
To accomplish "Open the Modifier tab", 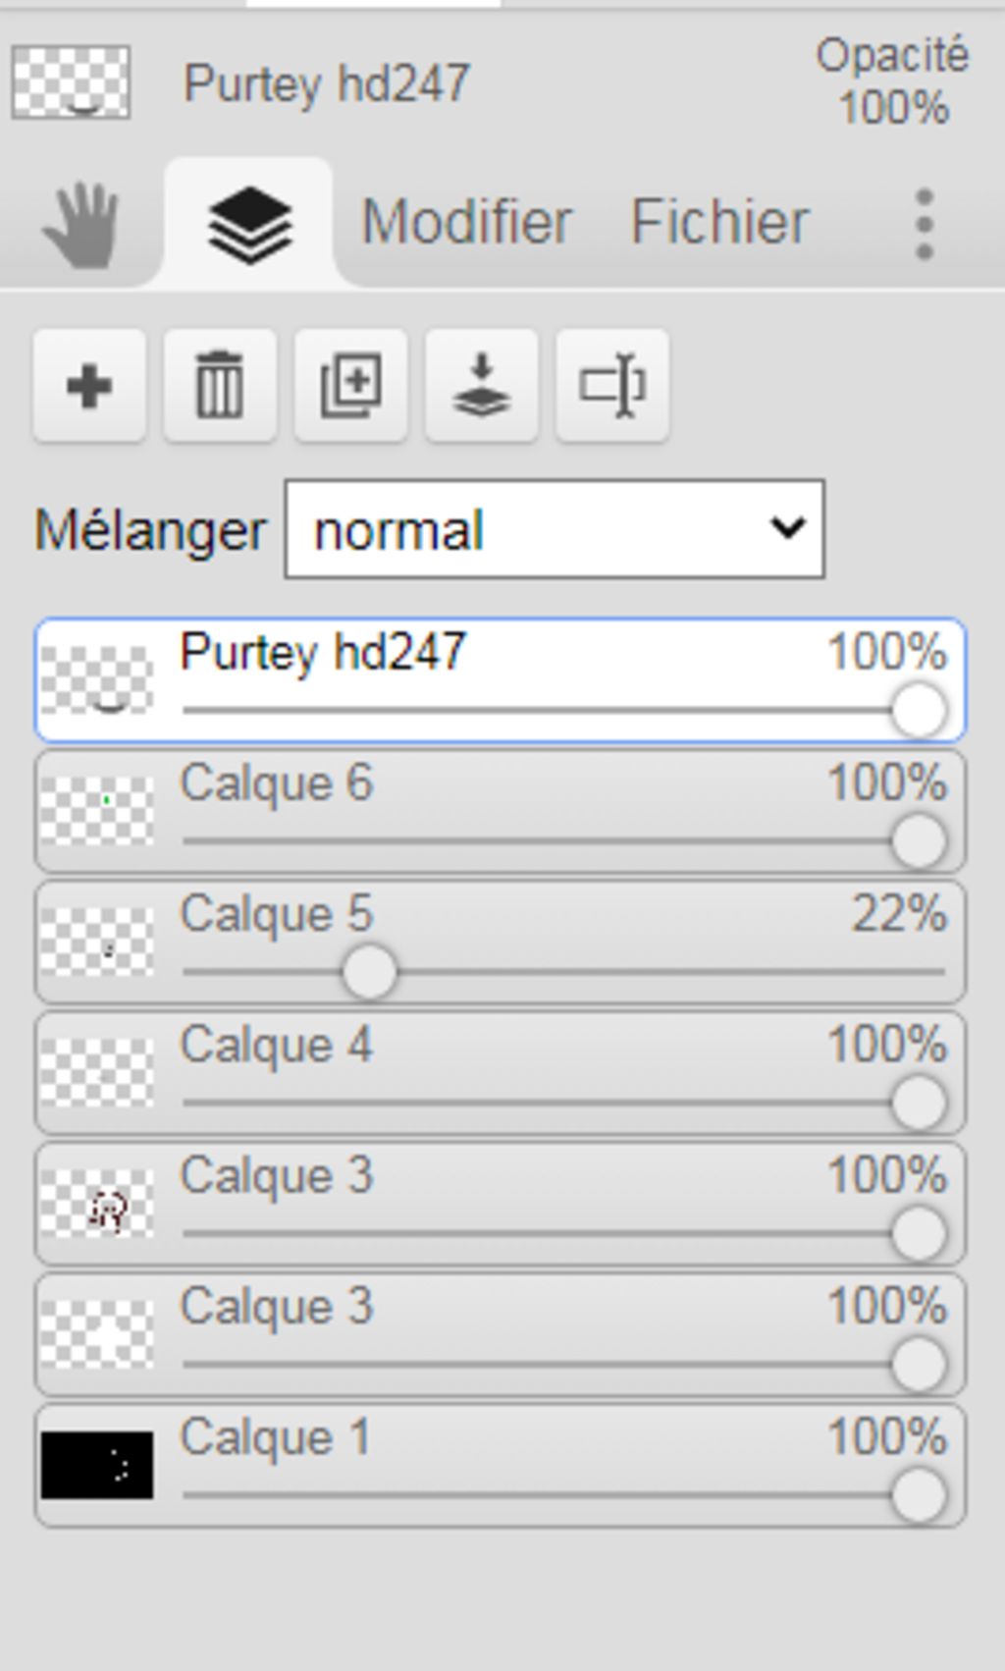I will point(467,222).
